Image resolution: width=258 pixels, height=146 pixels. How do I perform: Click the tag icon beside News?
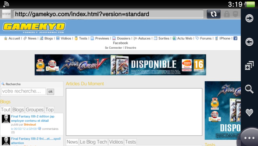(x=25, y=38)
